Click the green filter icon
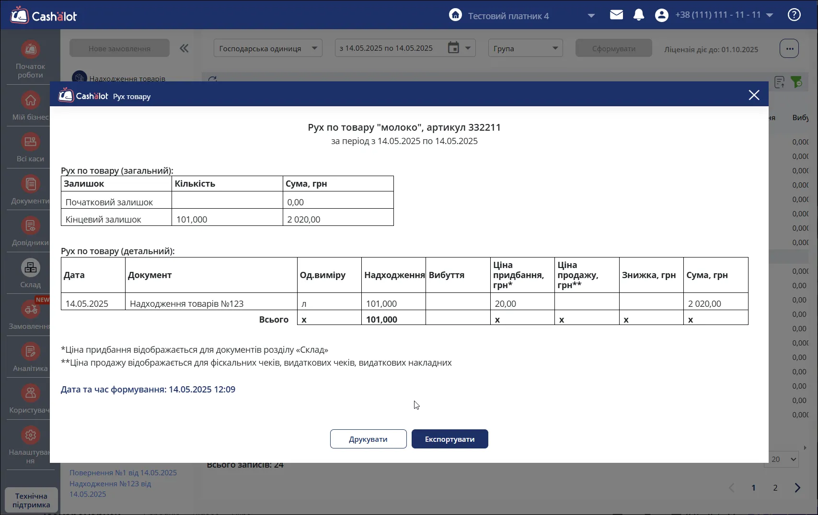 tap(796, 82)
